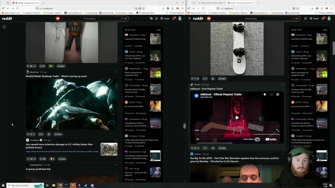This screenshot has width=335, height=188.
Task: Open Reddit notifications bell in left window
Action: (174, 18)
